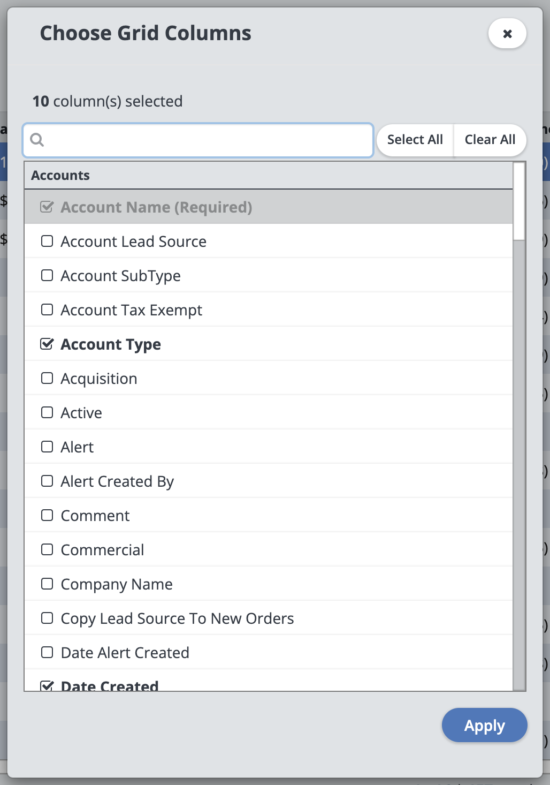Screen dimensions: 550x785
Task: Tick the Account Tax Exempt checkbox
Action: click(47, 310)
